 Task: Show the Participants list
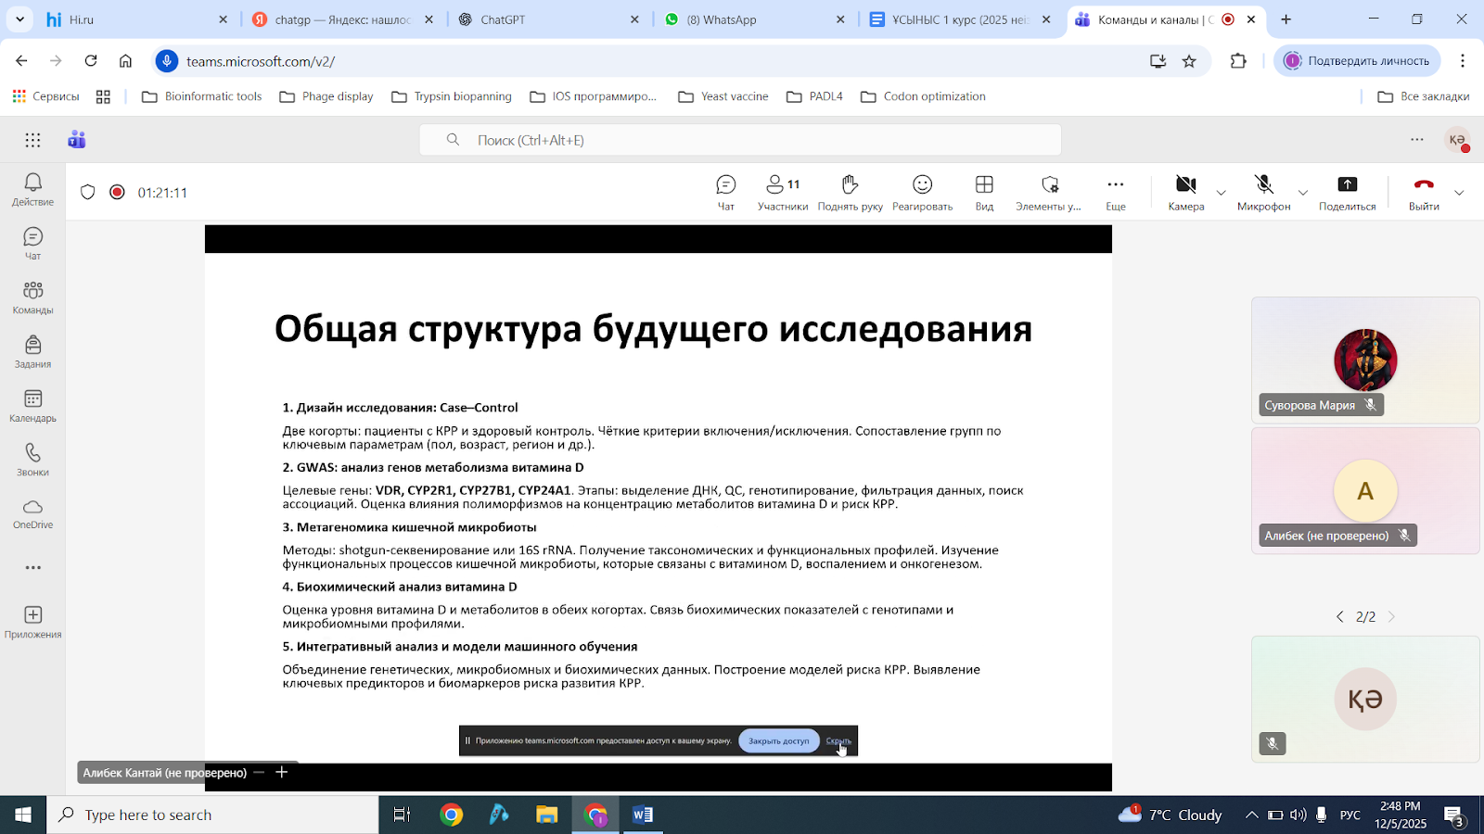tap(782, 193)
